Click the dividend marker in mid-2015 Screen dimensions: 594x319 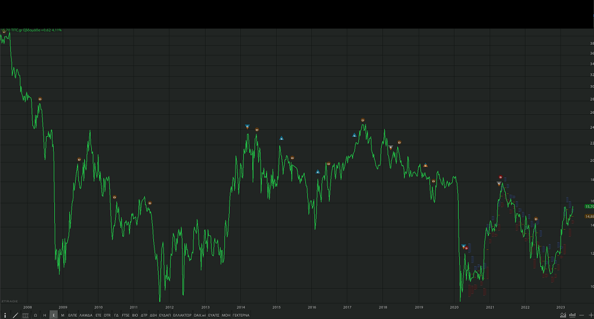coord(292,158)
